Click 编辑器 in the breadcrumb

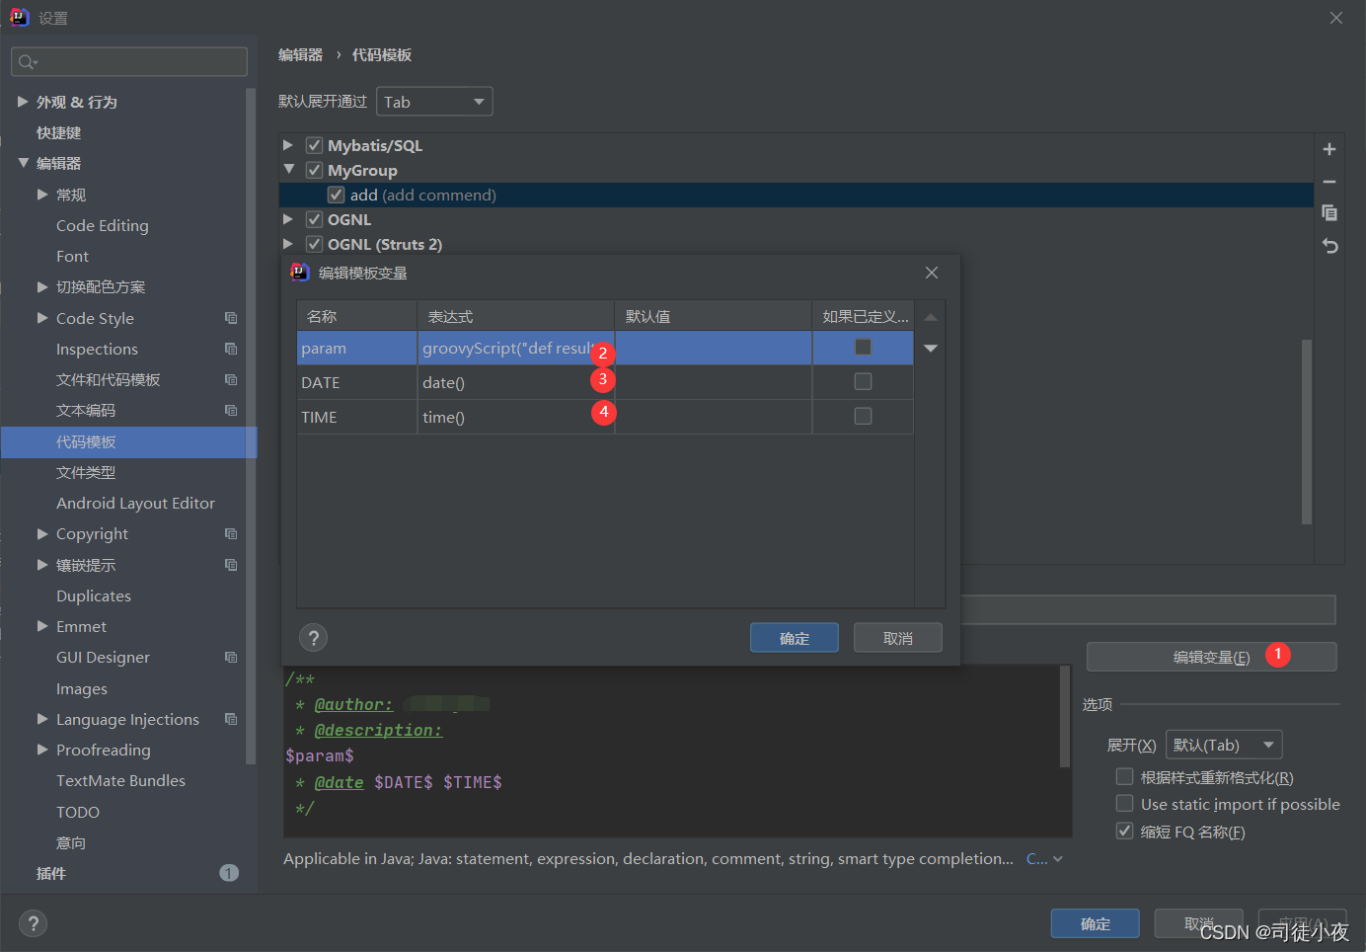coord(300,54)
